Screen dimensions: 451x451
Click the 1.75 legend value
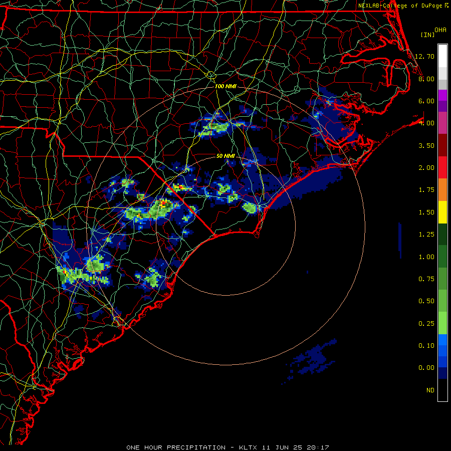click(x=426, y=190)
